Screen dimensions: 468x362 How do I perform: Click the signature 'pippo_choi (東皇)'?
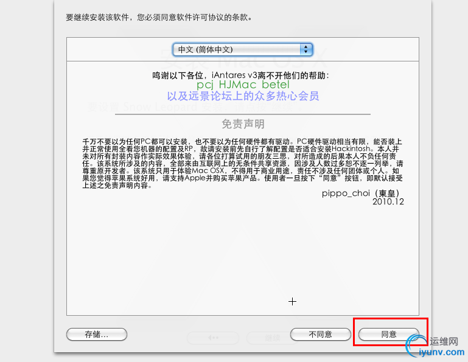(360, 193)
